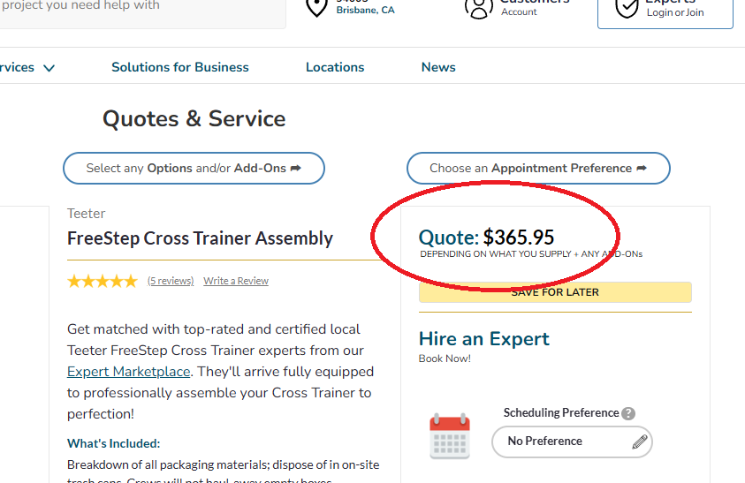Open Solutions for Business menu item

point(180,67)
